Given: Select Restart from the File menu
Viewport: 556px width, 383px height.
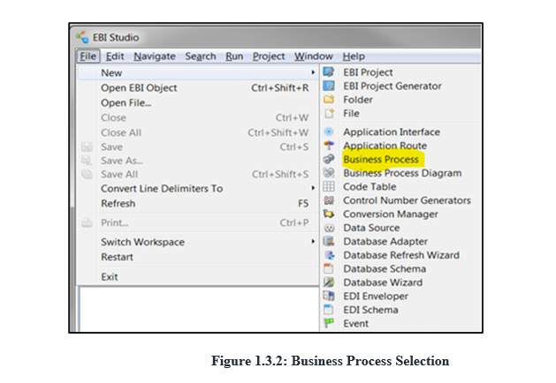Looking at the screenshot, I should click(x=198, y=257).
